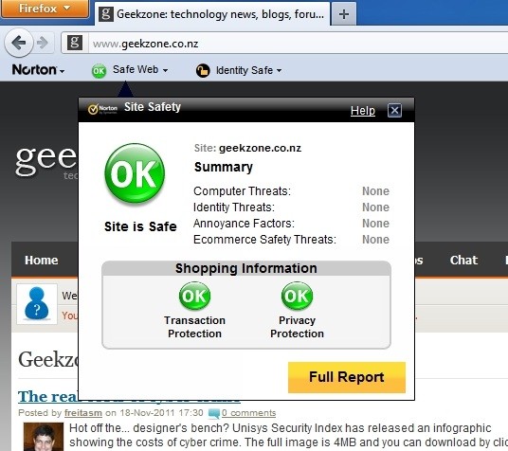Click the Full Report button

click(x=347, y=377)
